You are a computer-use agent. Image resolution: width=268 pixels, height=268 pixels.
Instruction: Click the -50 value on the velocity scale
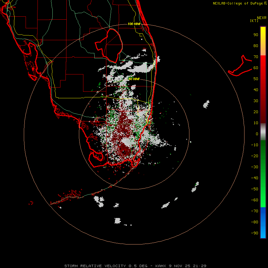click(255, 189)
